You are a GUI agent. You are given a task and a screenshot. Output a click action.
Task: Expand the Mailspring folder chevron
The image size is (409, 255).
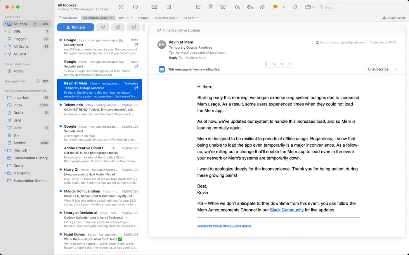[x=5, y=173]
